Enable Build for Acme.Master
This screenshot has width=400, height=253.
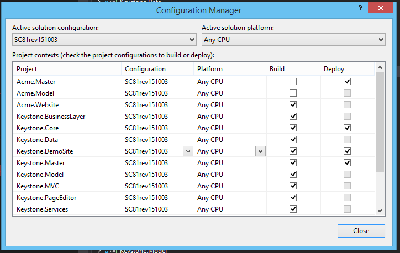tap(293, 82)
